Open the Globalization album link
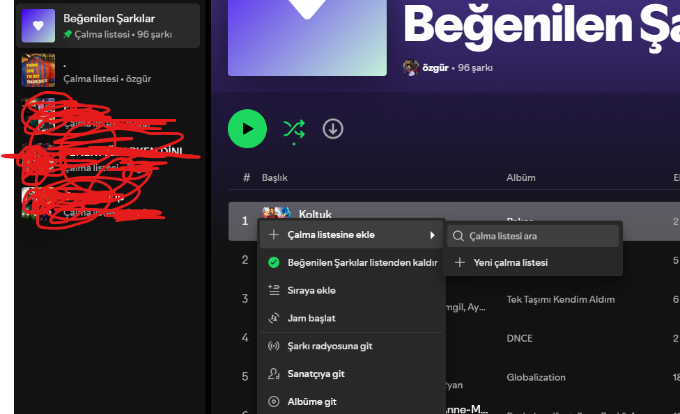Viewport: 680px width, 414px height. [x=536, y=377]
